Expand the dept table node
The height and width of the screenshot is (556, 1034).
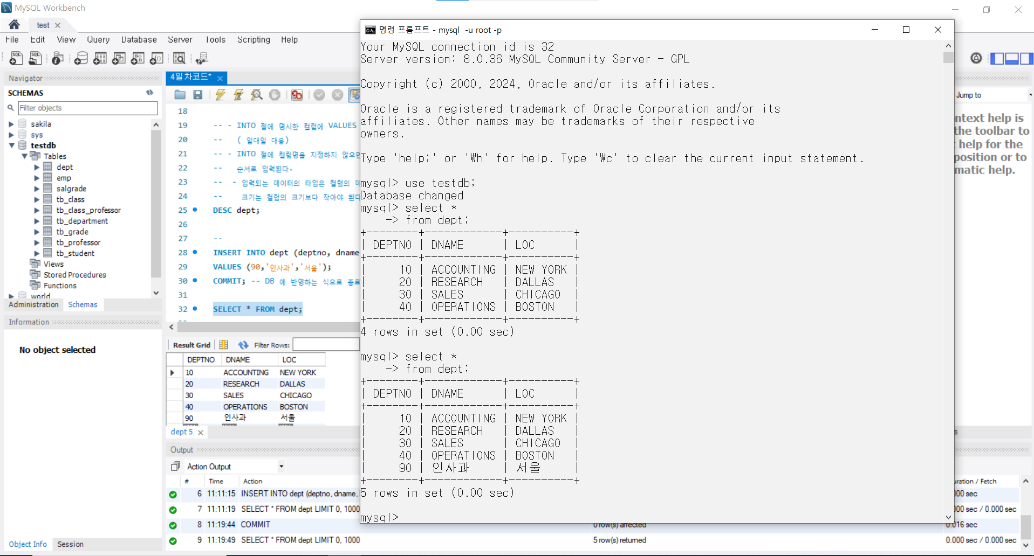point(37,167)
